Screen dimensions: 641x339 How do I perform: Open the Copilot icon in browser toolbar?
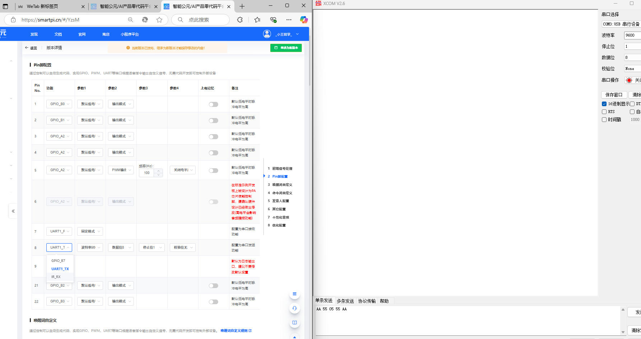click(304, 20)
